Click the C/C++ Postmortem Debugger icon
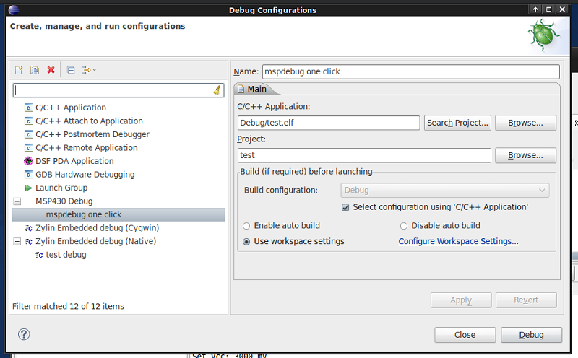This screenshot has height=358, width=578. 28,134
